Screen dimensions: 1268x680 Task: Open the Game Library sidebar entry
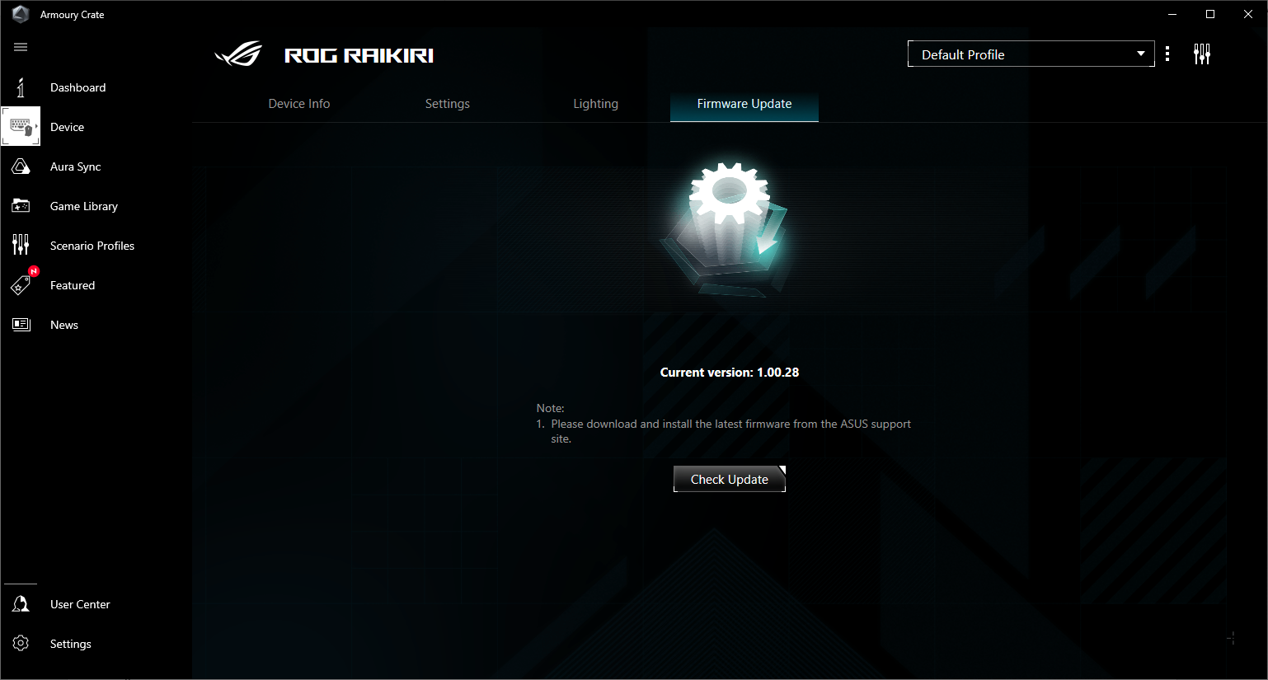pos(84,206)
